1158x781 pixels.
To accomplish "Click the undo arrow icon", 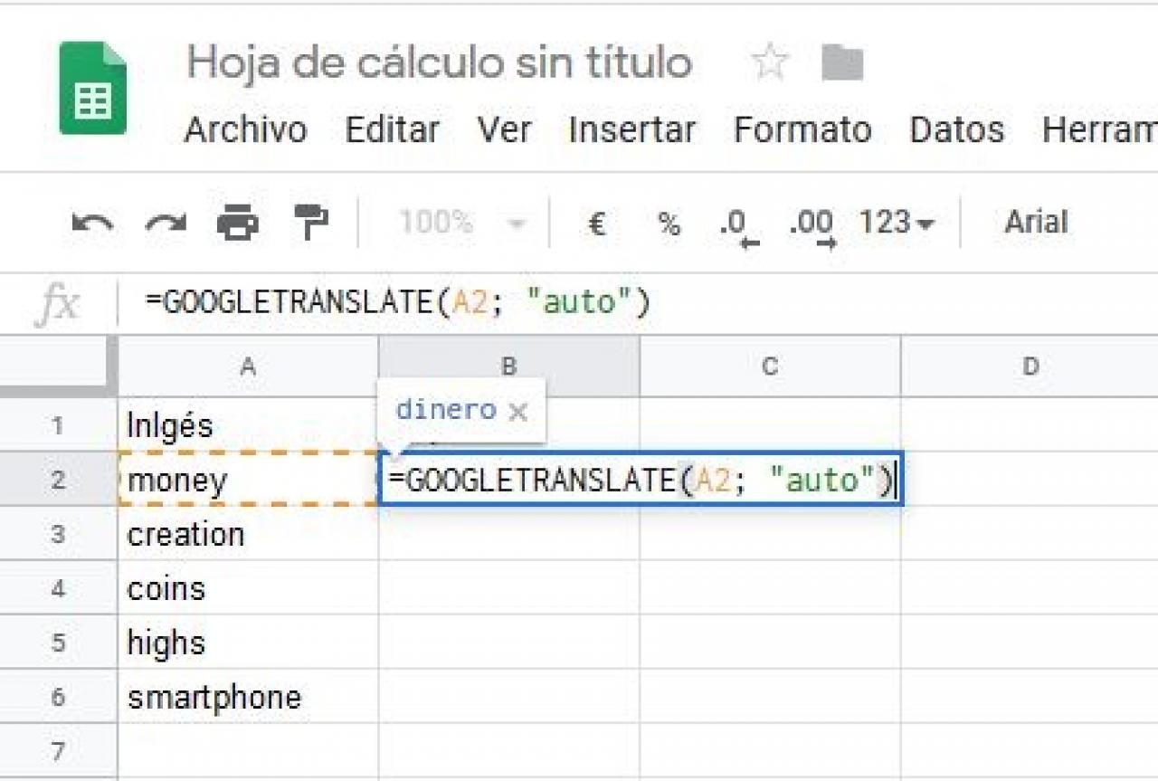I will coord(92,223).
